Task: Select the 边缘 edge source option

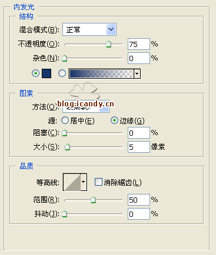Action: click(x=114, y=120)
